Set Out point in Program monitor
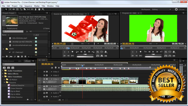Screen dimensions: 188x106 [137, 52]
